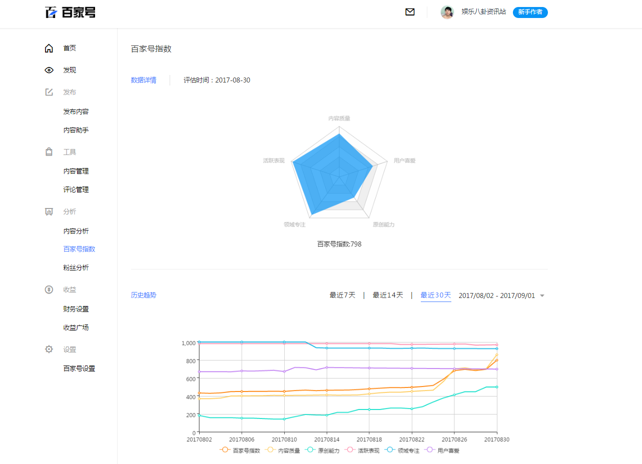The width and height of the screenshot is (642, 464).
Task: Open 财务设置 in the sidebar
Action: 76,309
